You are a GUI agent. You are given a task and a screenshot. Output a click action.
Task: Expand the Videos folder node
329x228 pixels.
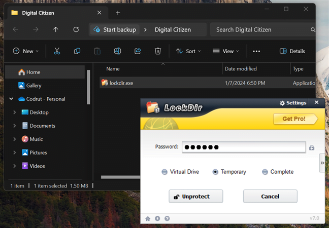point(15,166)
